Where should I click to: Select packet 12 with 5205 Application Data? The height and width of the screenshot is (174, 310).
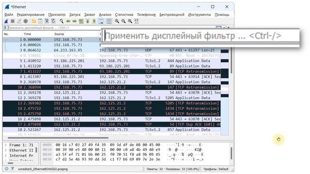point(112,98)
